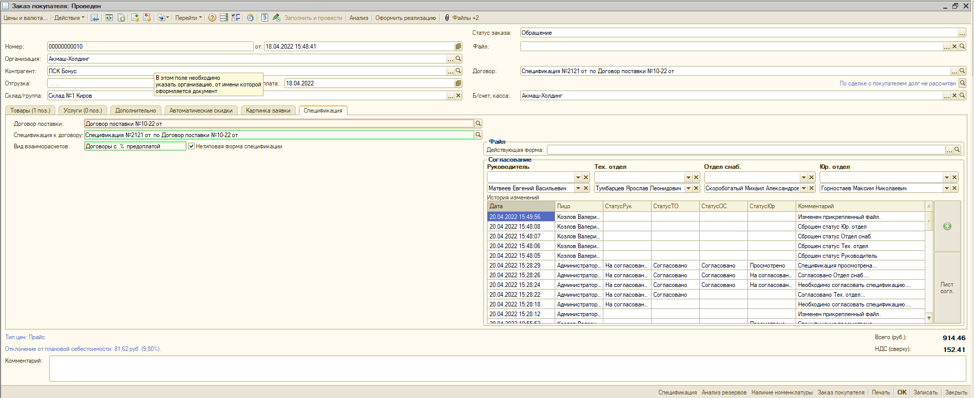
Task: Click debt-not-calculated link for buyer deal
Action: 898,83
